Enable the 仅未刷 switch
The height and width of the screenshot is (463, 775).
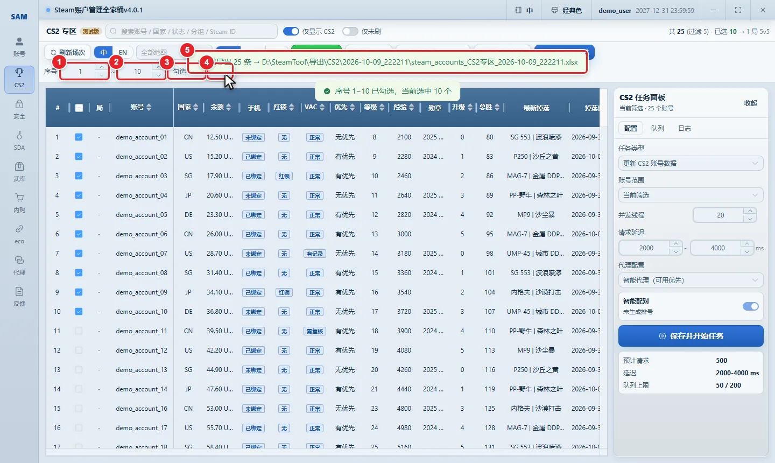pos(350,31)
